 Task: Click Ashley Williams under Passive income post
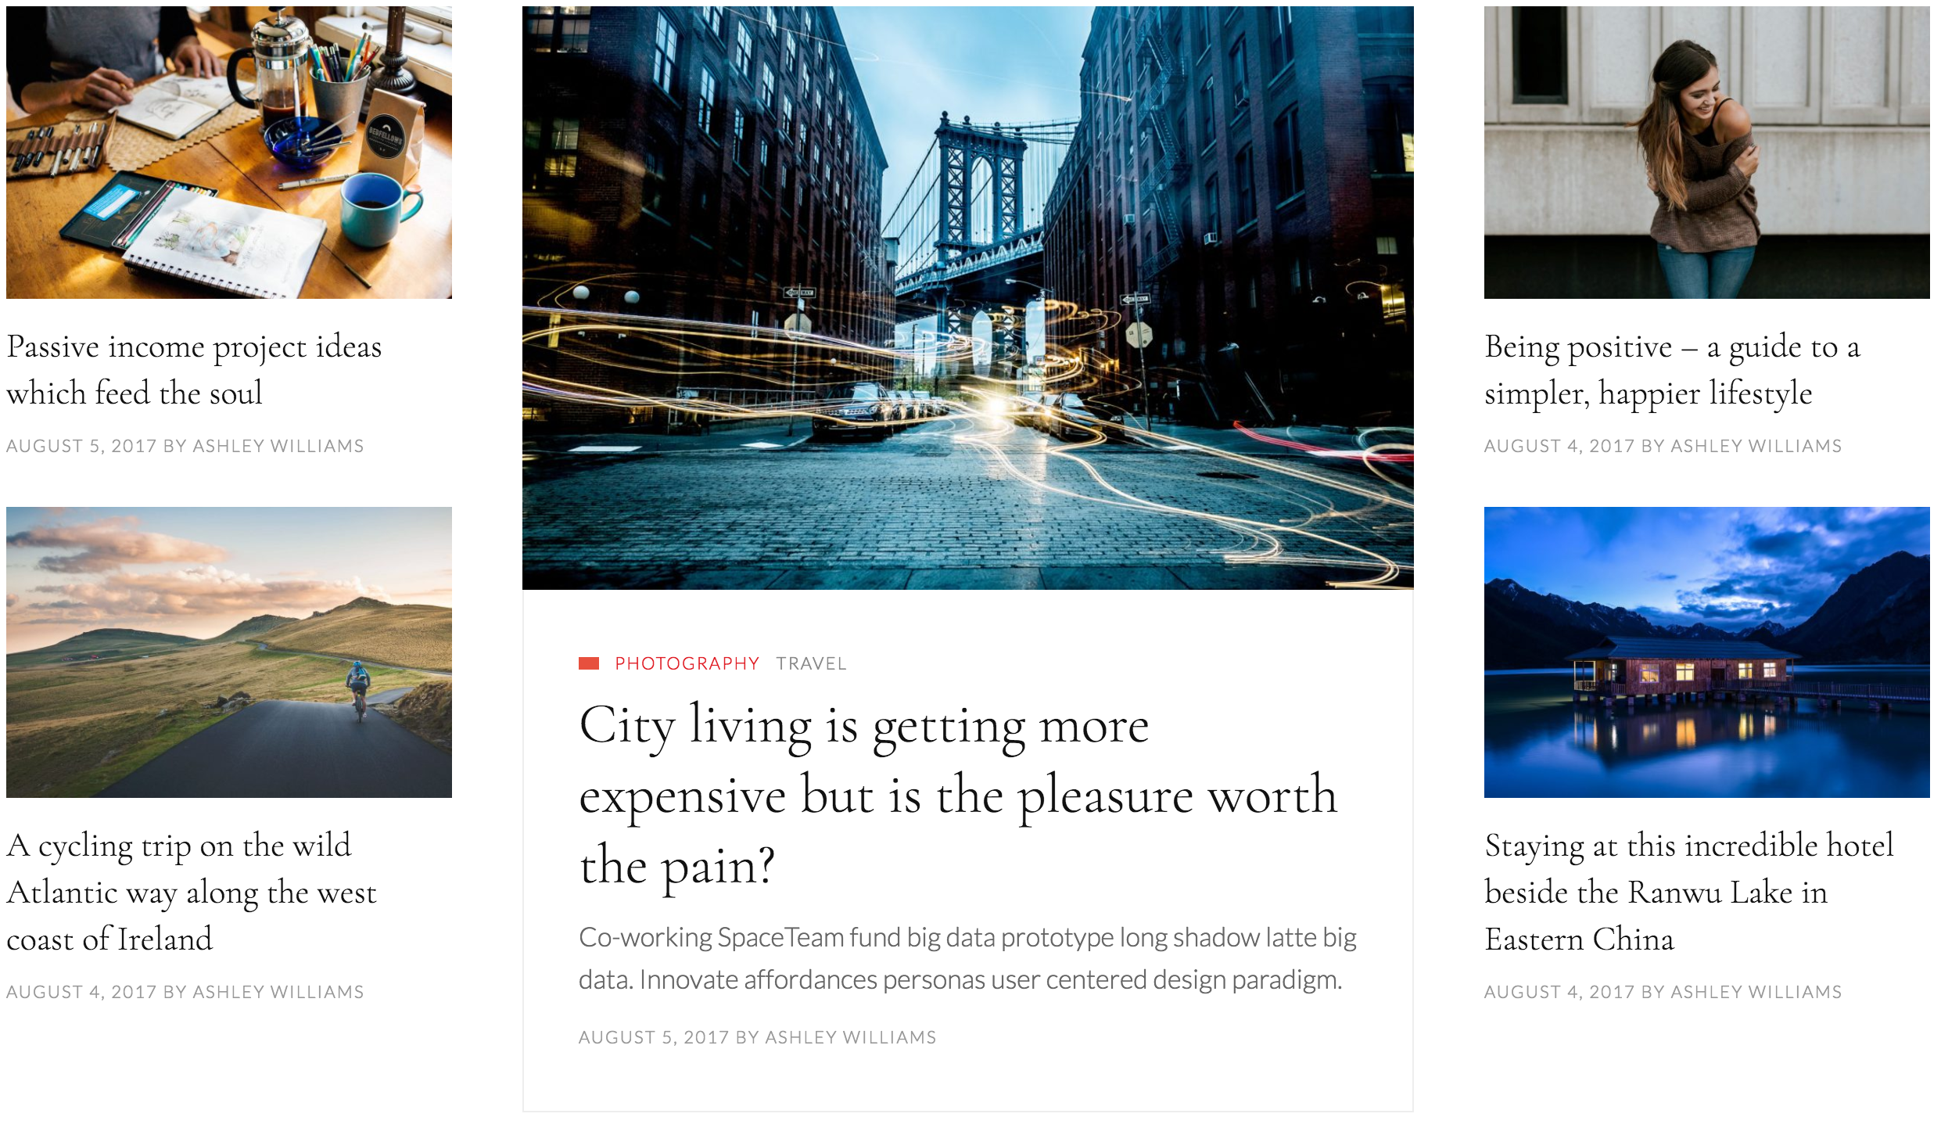(x=278, y=446)
